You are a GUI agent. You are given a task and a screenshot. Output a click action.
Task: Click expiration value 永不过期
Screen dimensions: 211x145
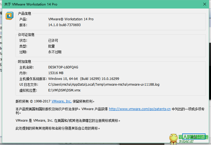pos(55,52)
